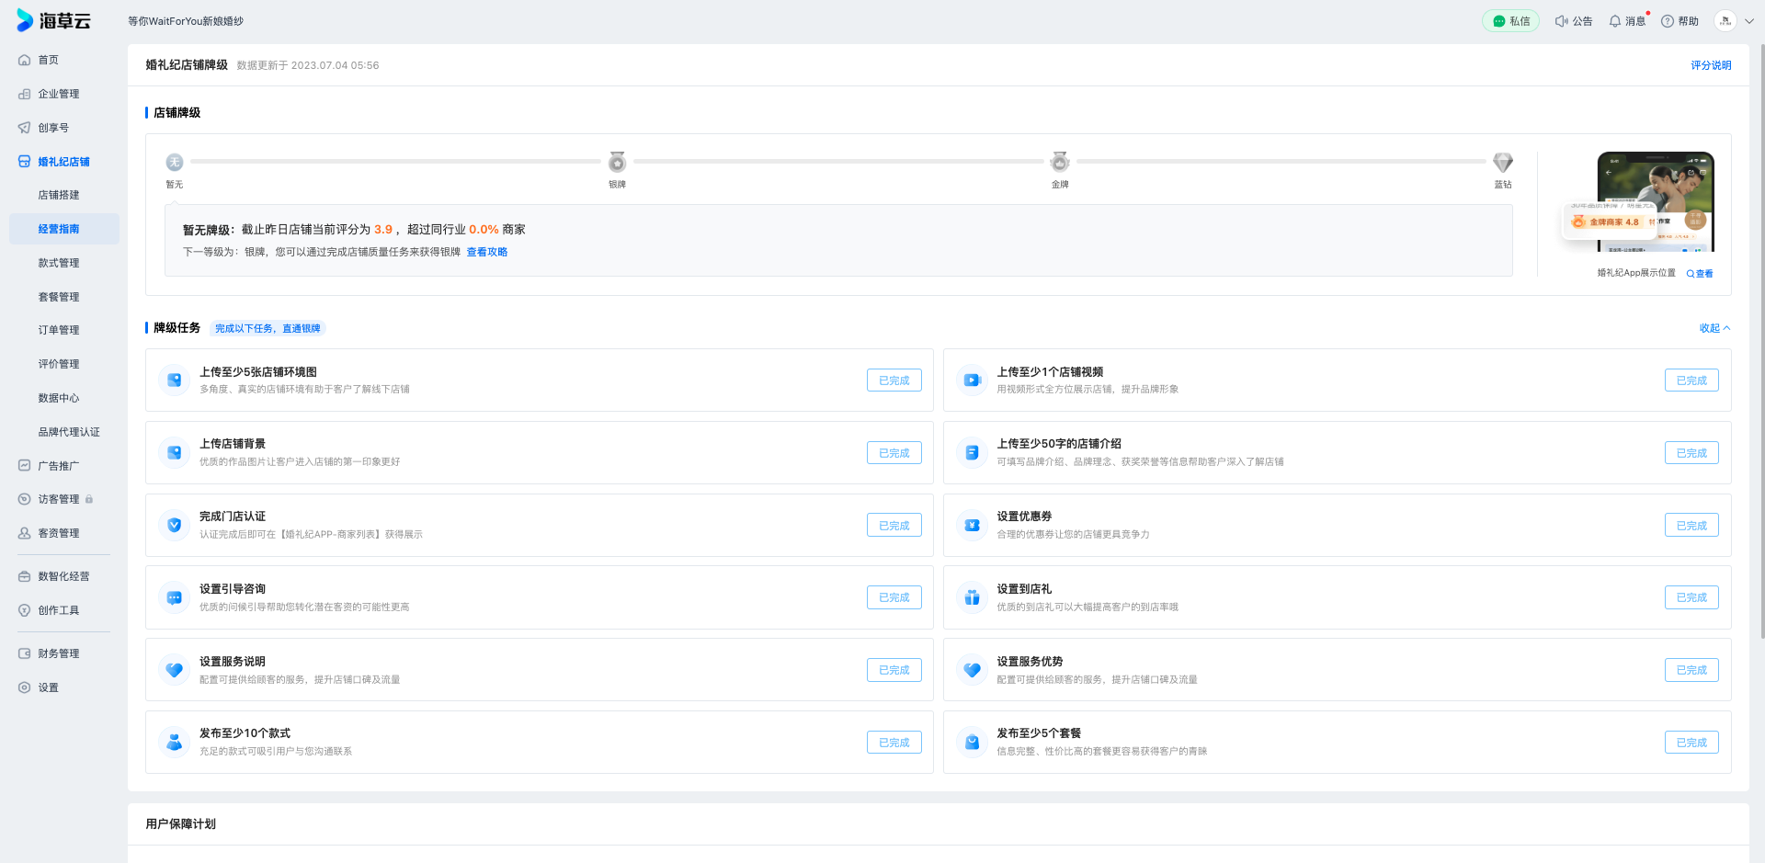Click the user avatar icon
This screenshot has width=1765, height=863.
1725,21
